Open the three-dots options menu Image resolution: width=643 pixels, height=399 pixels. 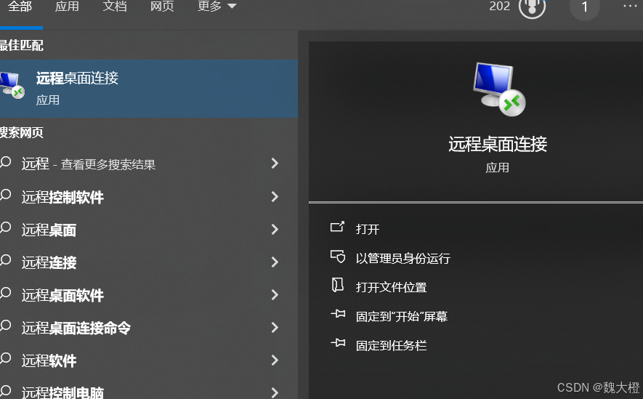630,6
